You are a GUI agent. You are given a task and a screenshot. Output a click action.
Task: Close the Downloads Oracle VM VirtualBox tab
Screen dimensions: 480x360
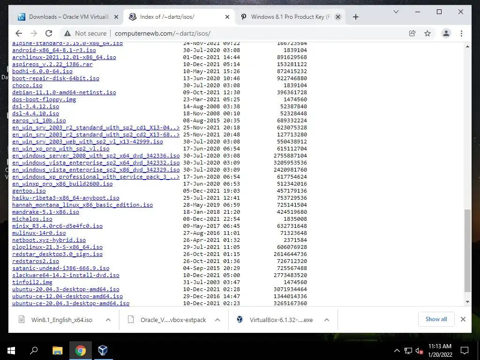[116, 17]
